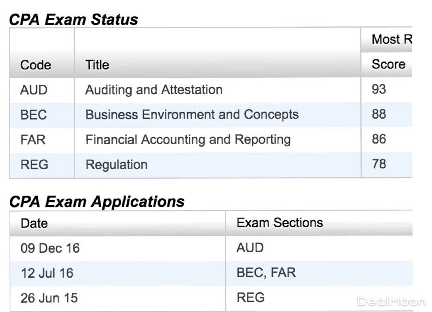Image resolution: width=432 pixels, height=312 pixels.
Task: Select the Regulation title cell
Action: coord(117,165)
